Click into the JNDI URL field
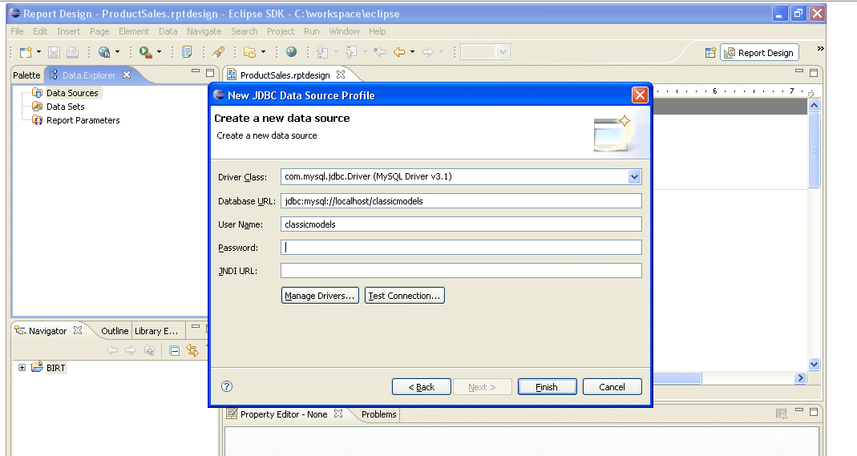Screen dimensions: 857x456 click(461, 271)
